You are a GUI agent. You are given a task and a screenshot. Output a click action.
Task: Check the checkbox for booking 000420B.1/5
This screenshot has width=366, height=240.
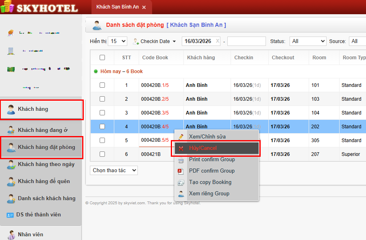click(x=102, y=85)
